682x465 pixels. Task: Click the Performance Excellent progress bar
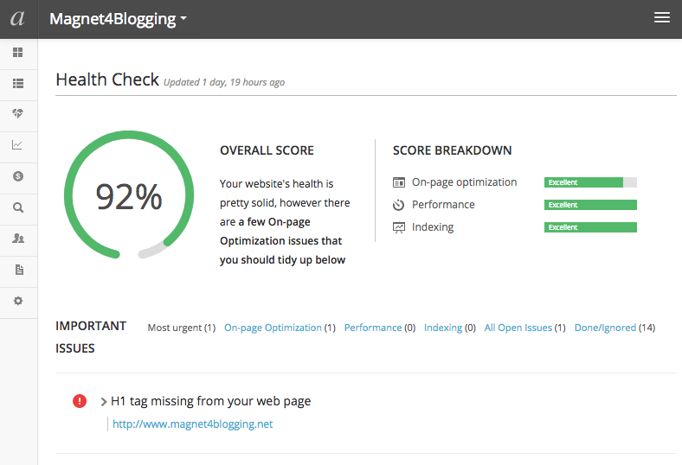click(590, 205)
